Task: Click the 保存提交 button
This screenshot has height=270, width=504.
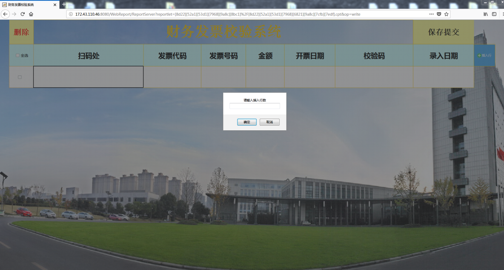Action: point(444,32)
